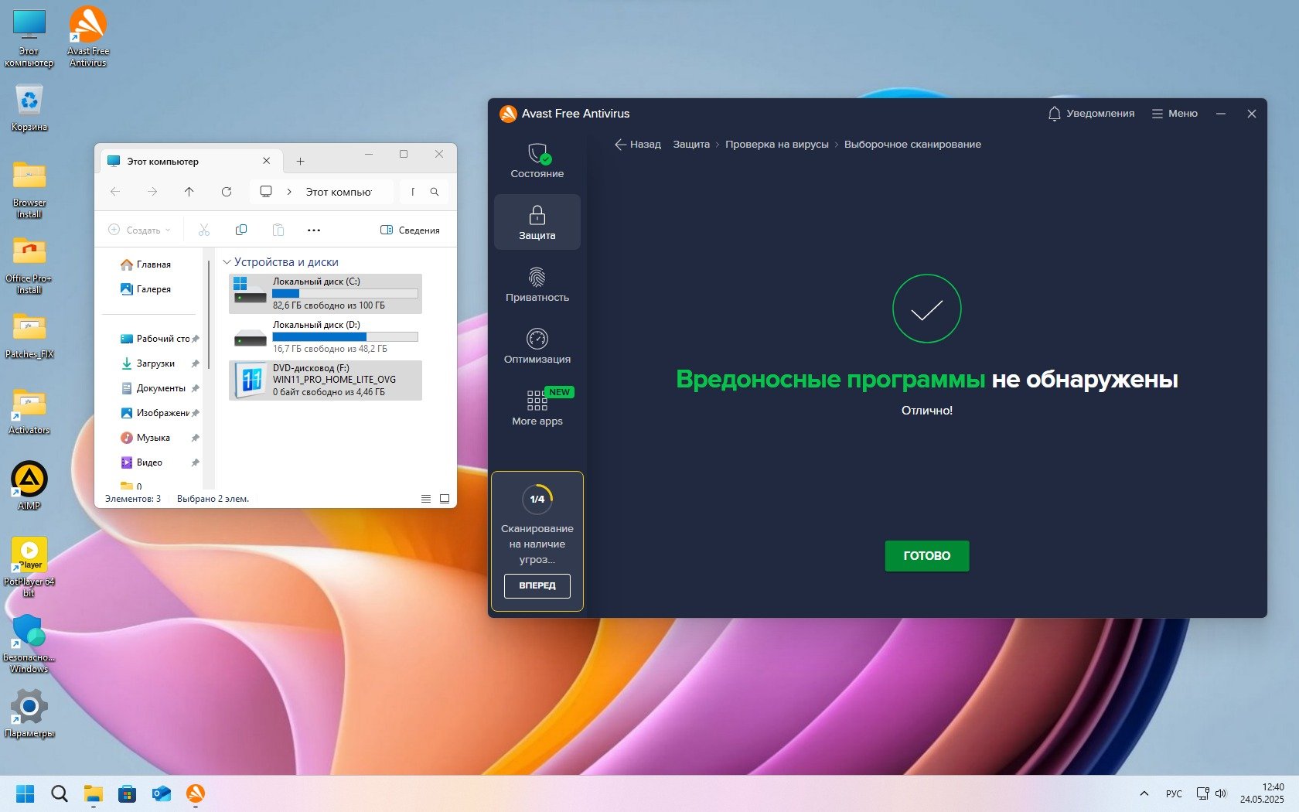Click the Проверка на вирусы breadcrumb

(777, 145)
